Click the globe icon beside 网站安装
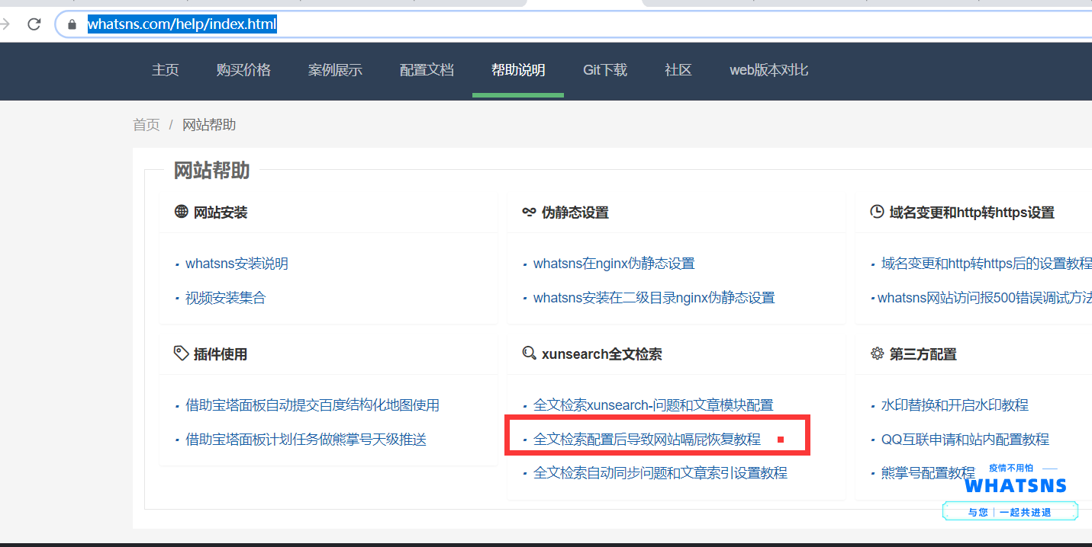The height and width of the screenshot is (547, 1092). (x=181, y=212)
